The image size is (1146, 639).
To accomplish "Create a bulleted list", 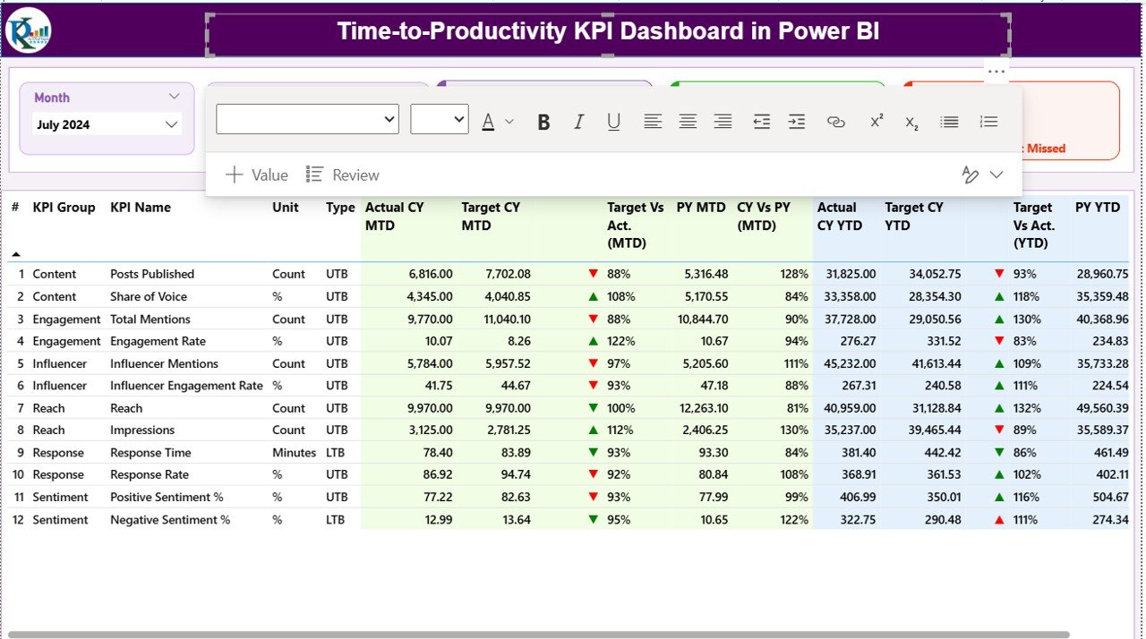I will tap(949, 121).
